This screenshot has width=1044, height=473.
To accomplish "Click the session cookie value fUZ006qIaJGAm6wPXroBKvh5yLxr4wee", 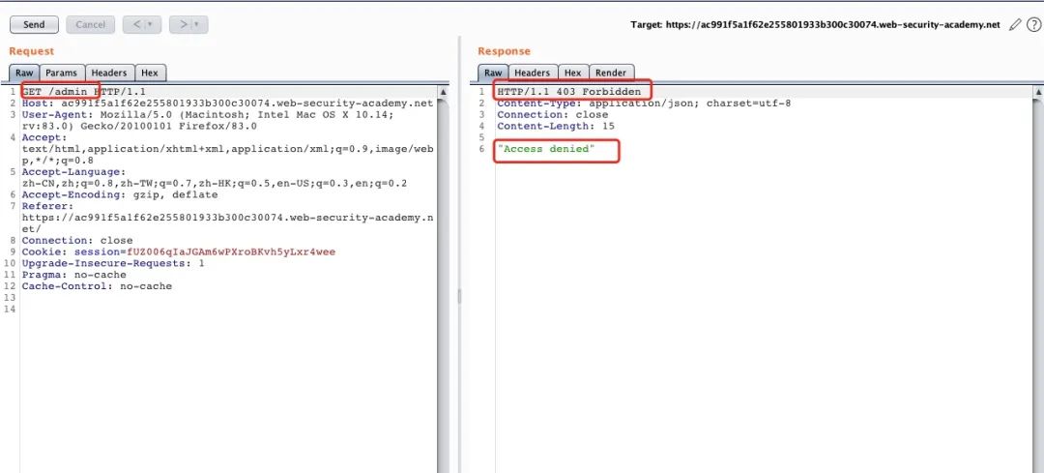I will (231, 251).
